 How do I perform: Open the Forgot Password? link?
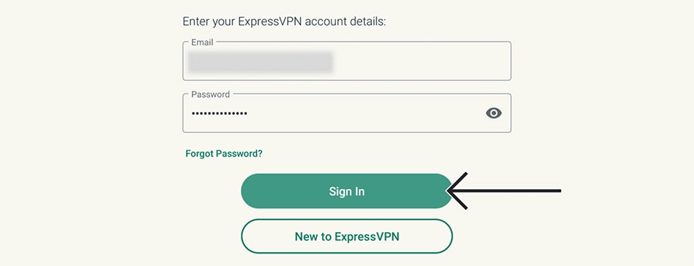tap(224, 154)
